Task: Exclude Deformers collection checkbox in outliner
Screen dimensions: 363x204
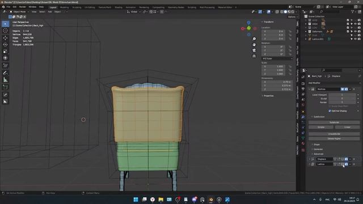Action: 348,32
